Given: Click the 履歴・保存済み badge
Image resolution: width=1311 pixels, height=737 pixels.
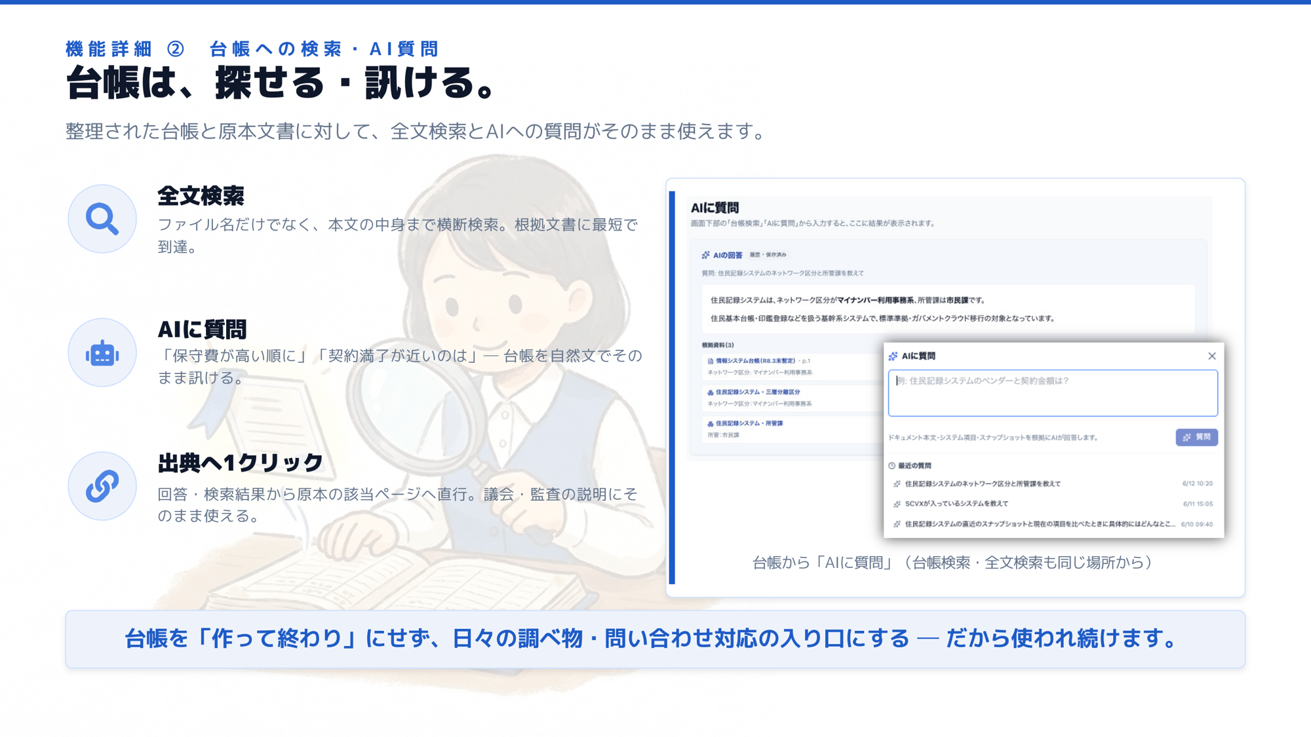Looking at the screenshot, I should click(768, 255).
